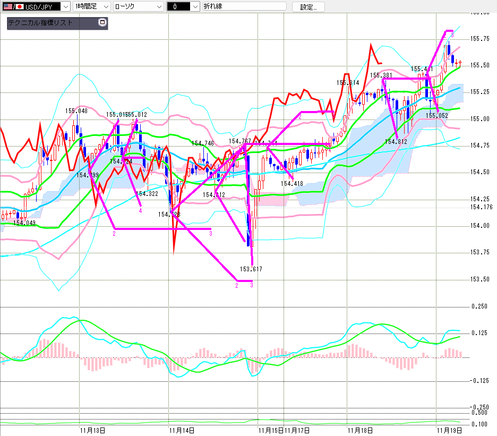
Task: Click the 11月18日 date axis label
Action: (359, 430)
